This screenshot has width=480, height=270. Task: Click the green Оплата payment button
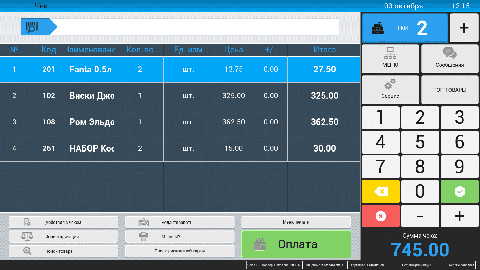296,244
